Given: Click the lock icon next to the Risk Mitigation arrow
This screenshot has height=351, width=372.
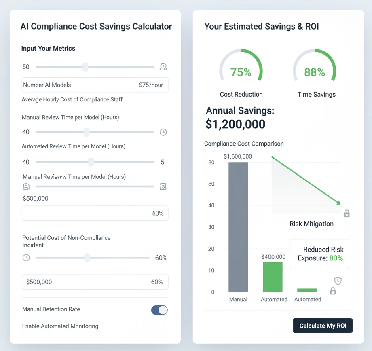Looking at the screenshot, I should click(346, 214).
